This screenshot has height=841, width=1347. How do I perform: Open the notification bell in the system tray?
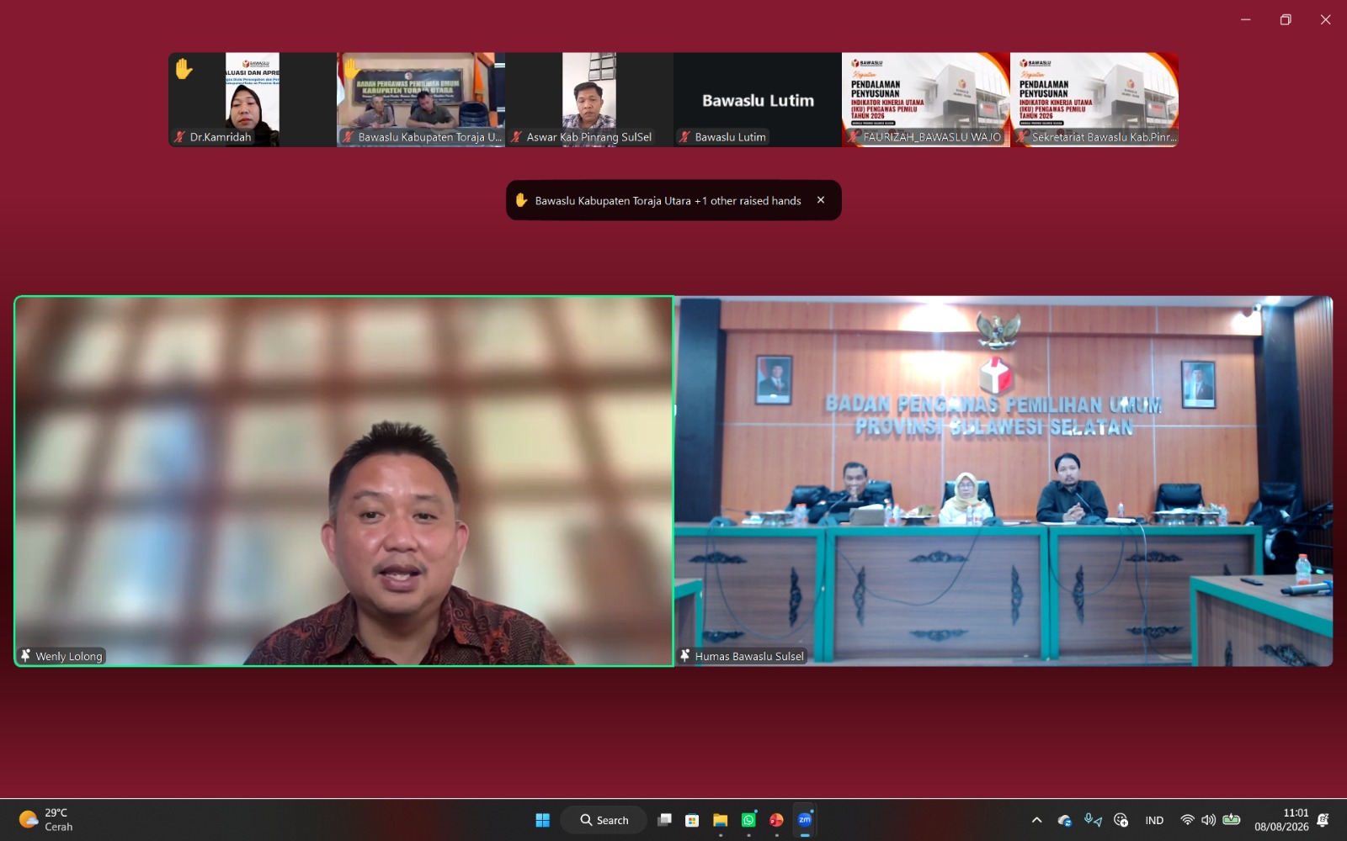pyautogui.click(x=1323, y=820)
